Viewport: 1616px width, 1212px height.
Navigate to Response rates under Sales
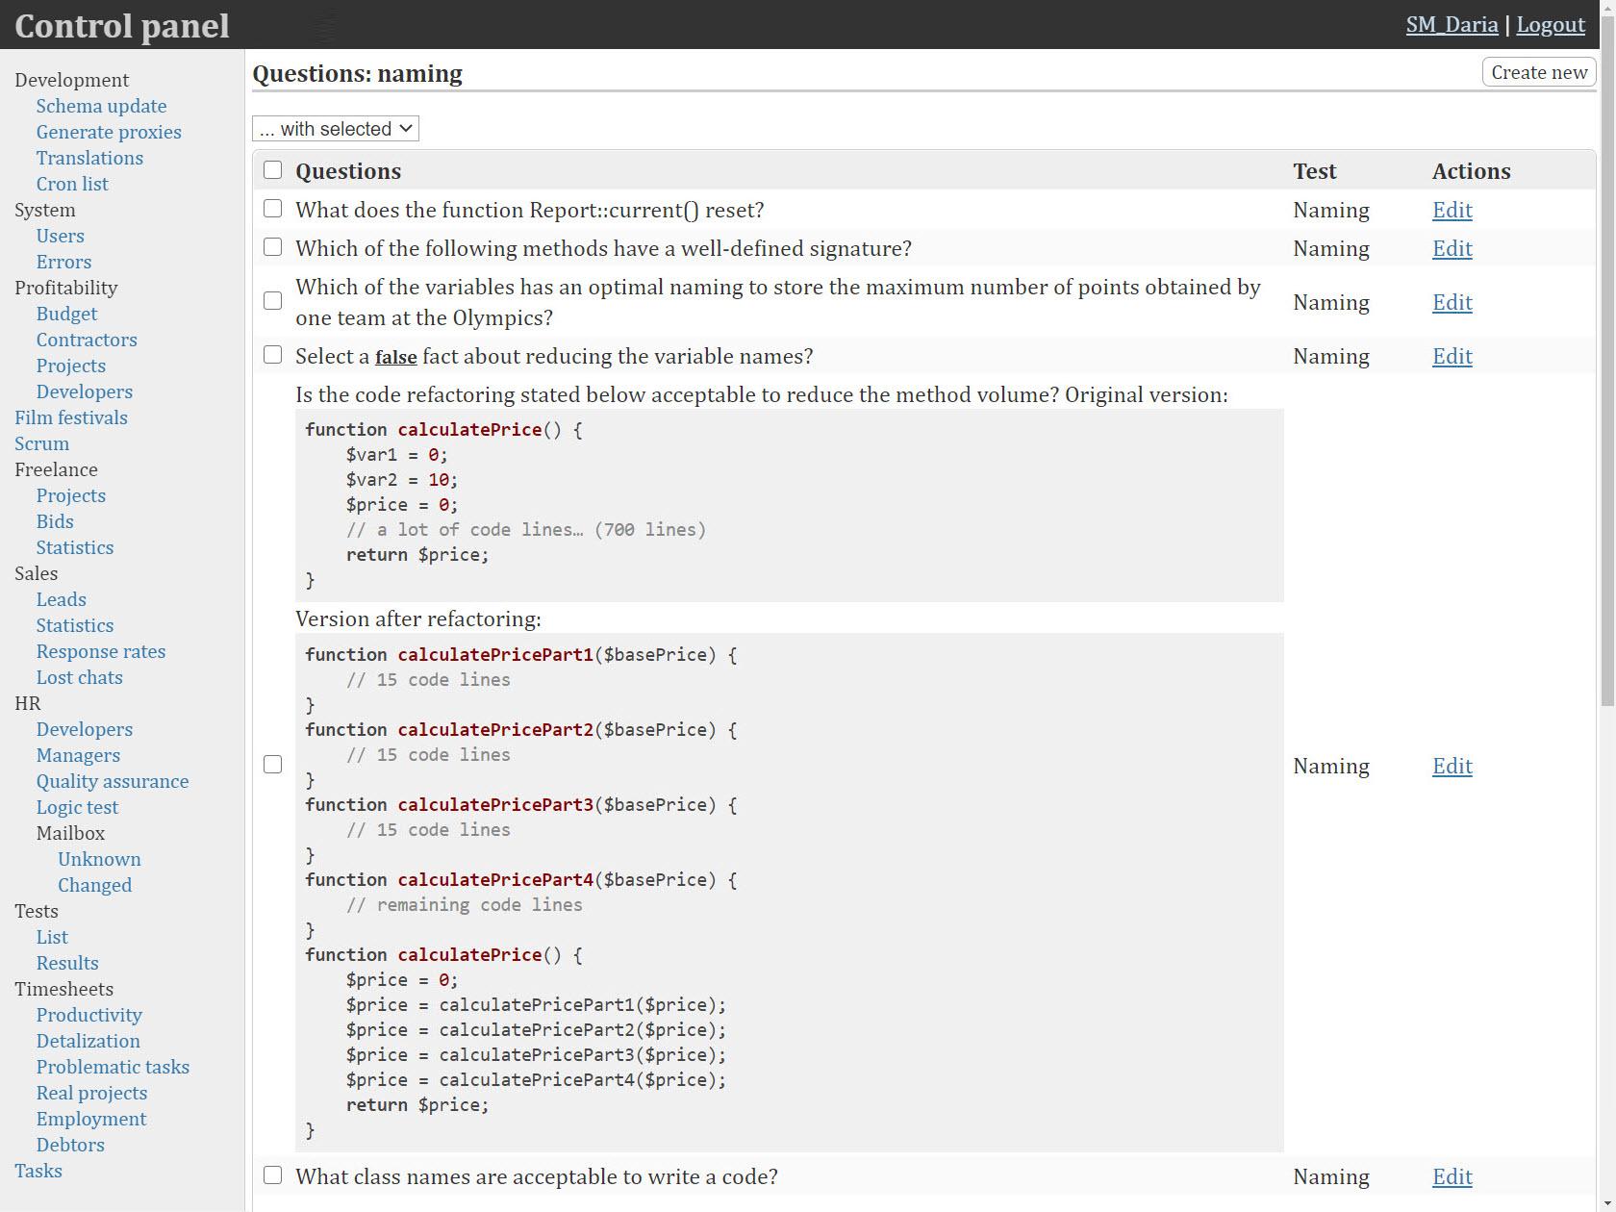(x=101, y=651)
